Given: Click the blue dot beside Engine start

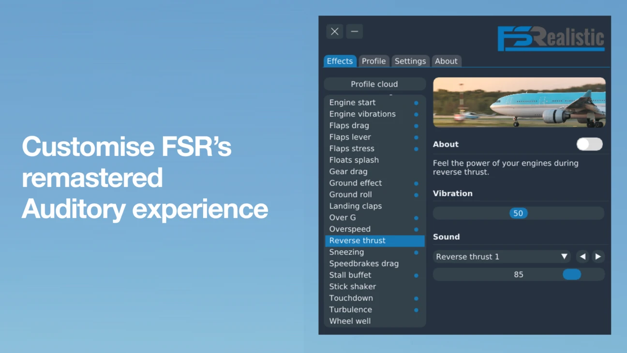Looking at the screenshot, I should point(416,103).
